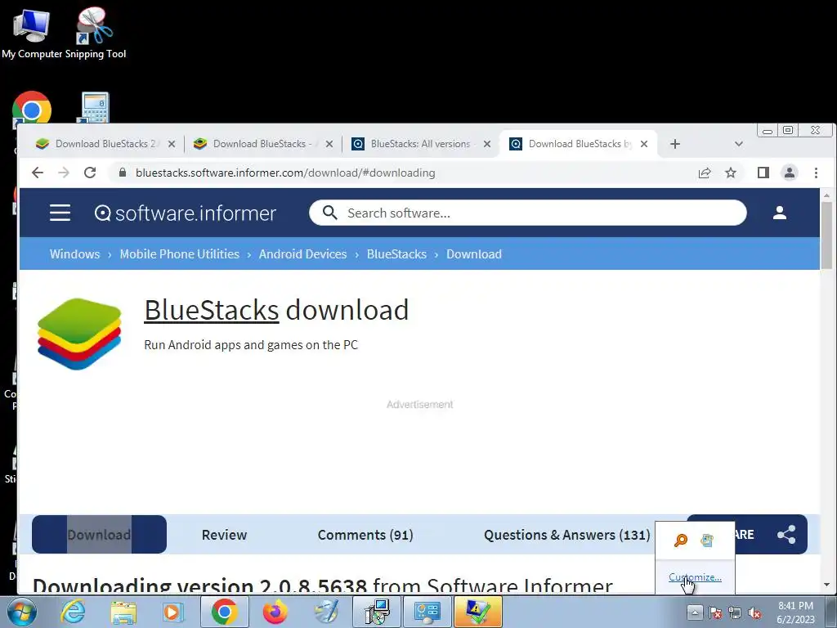The height and width of the screenshot is (628, 837).
Task: Open the Windows Start button
Action: (x=21, y=612)
